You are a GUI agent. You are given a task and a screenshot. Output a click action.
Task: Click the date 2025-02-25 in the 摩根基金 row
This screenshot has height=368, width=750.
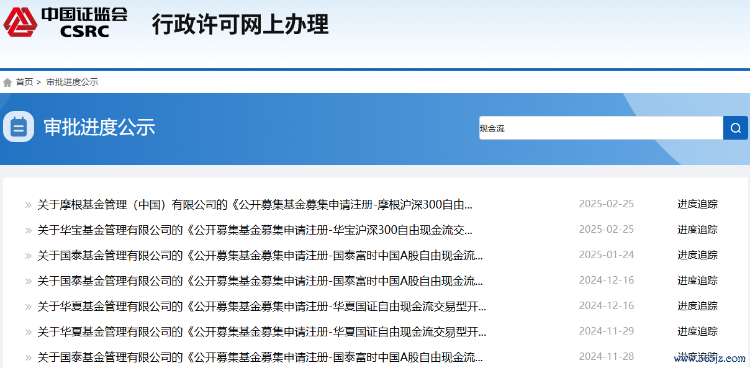(607, 204)
